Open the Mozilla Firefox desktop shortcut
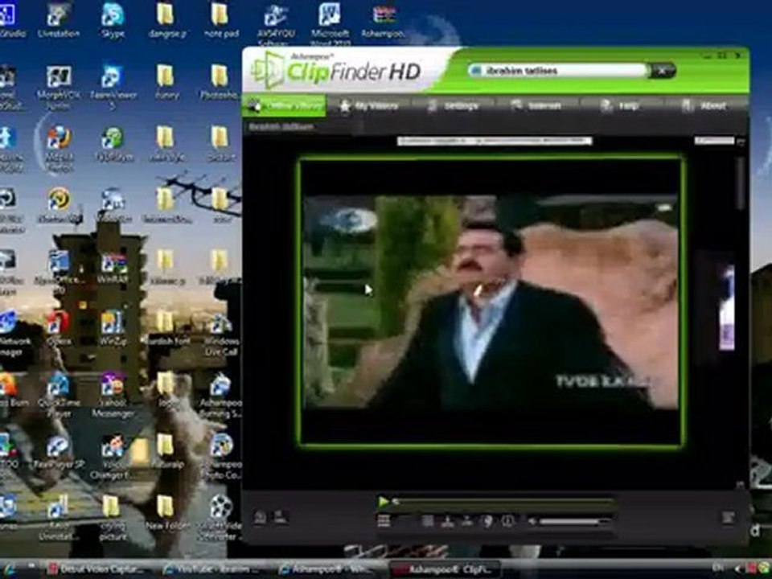This screenshot has width=772, height=579. click(x=59, y=148)
